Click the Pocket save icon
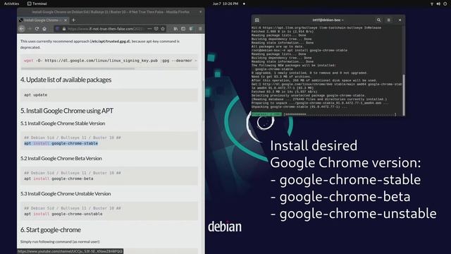 [156, 29]
